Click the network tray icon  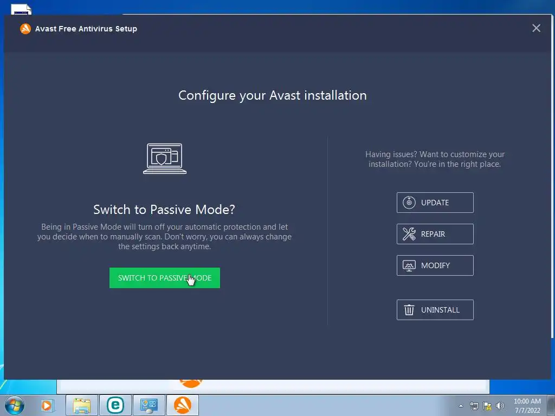pyautogui.click(x=474, y=406)
